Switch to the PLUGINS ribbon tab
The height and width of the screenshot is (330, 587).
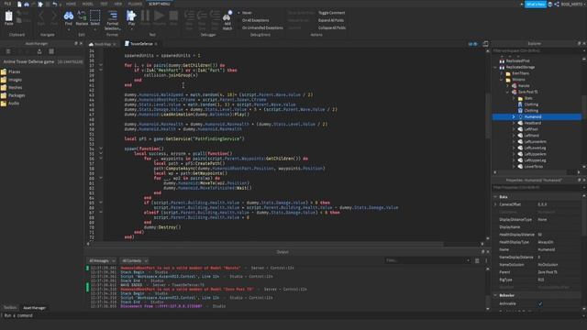pos(135,4)
